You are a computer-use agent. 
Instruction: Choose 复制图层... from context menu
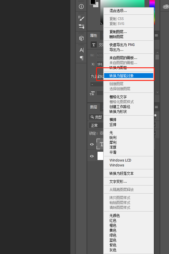point(129,32)
